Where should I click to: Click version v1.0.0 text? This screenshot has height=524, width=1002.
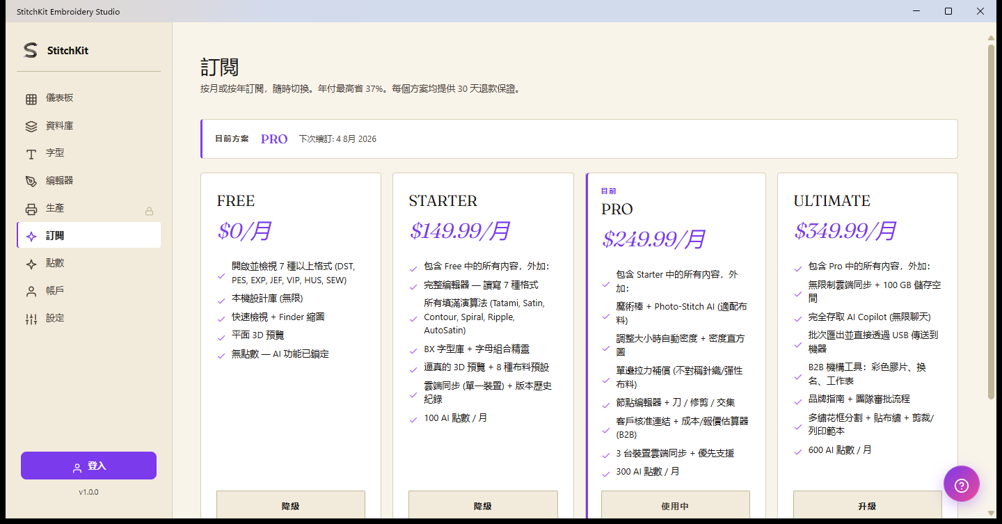88,492
